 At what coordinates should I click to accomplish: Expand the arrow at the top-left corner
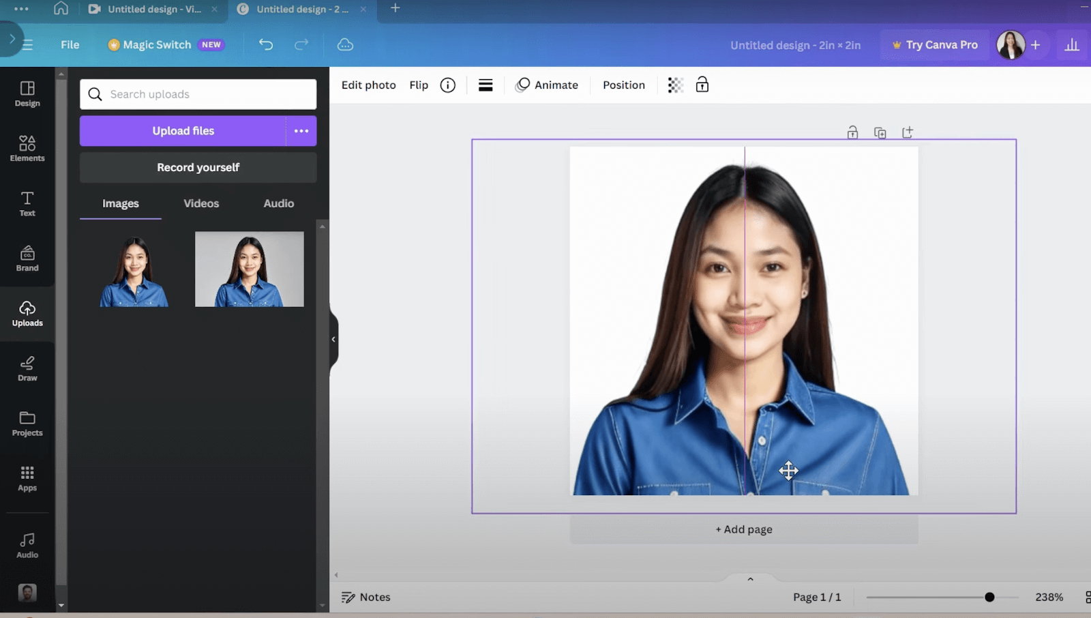(x=12, y=39)
